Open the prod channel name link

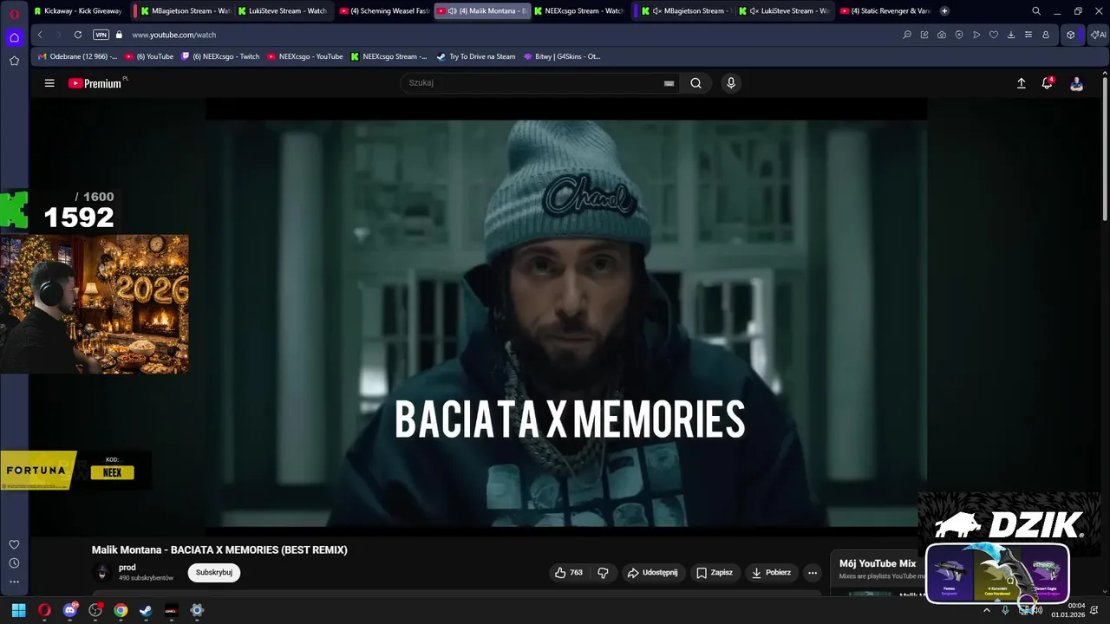tap(127, 568)
